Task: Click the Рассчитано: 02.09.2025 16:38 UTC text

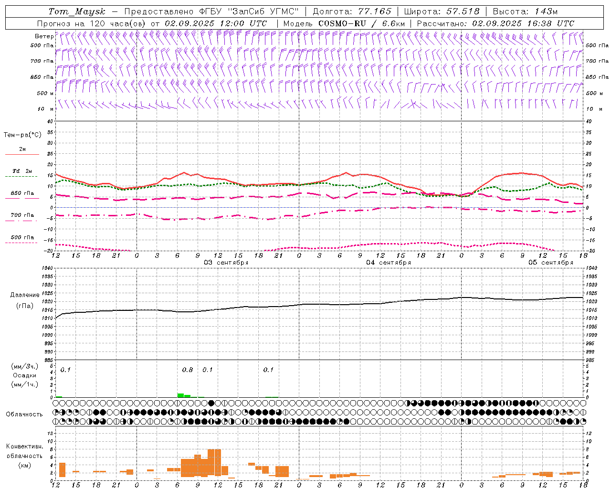Action: pyautogui.click(x=495, y=23)
